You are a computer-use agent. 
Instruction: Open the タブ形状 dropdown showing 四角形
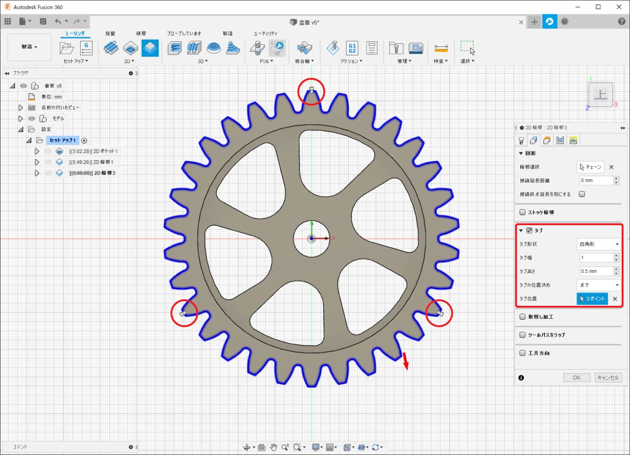598,244
